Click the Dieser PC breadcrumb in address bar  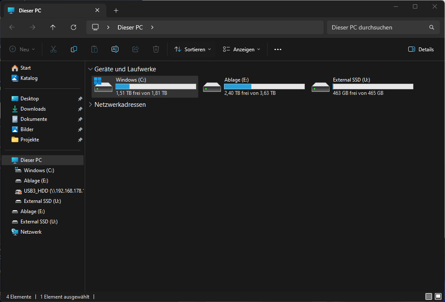coord(130,27)
